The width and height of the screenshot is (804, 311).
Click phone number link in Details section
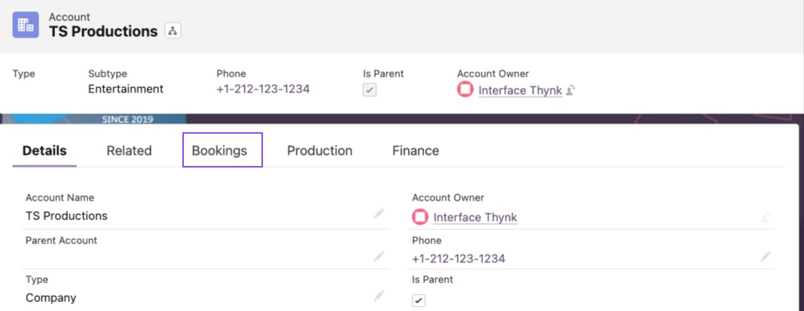[x=458, y=258]
